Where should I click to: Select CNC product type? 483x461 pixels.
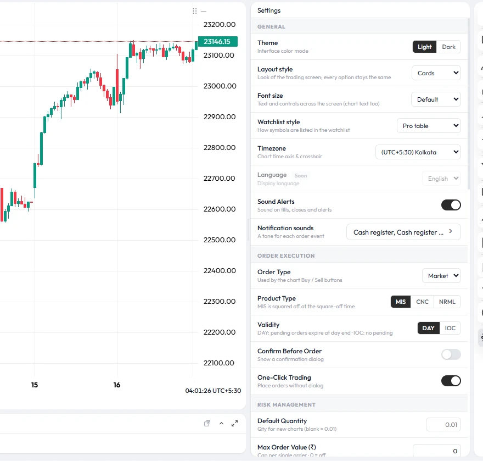422,302
